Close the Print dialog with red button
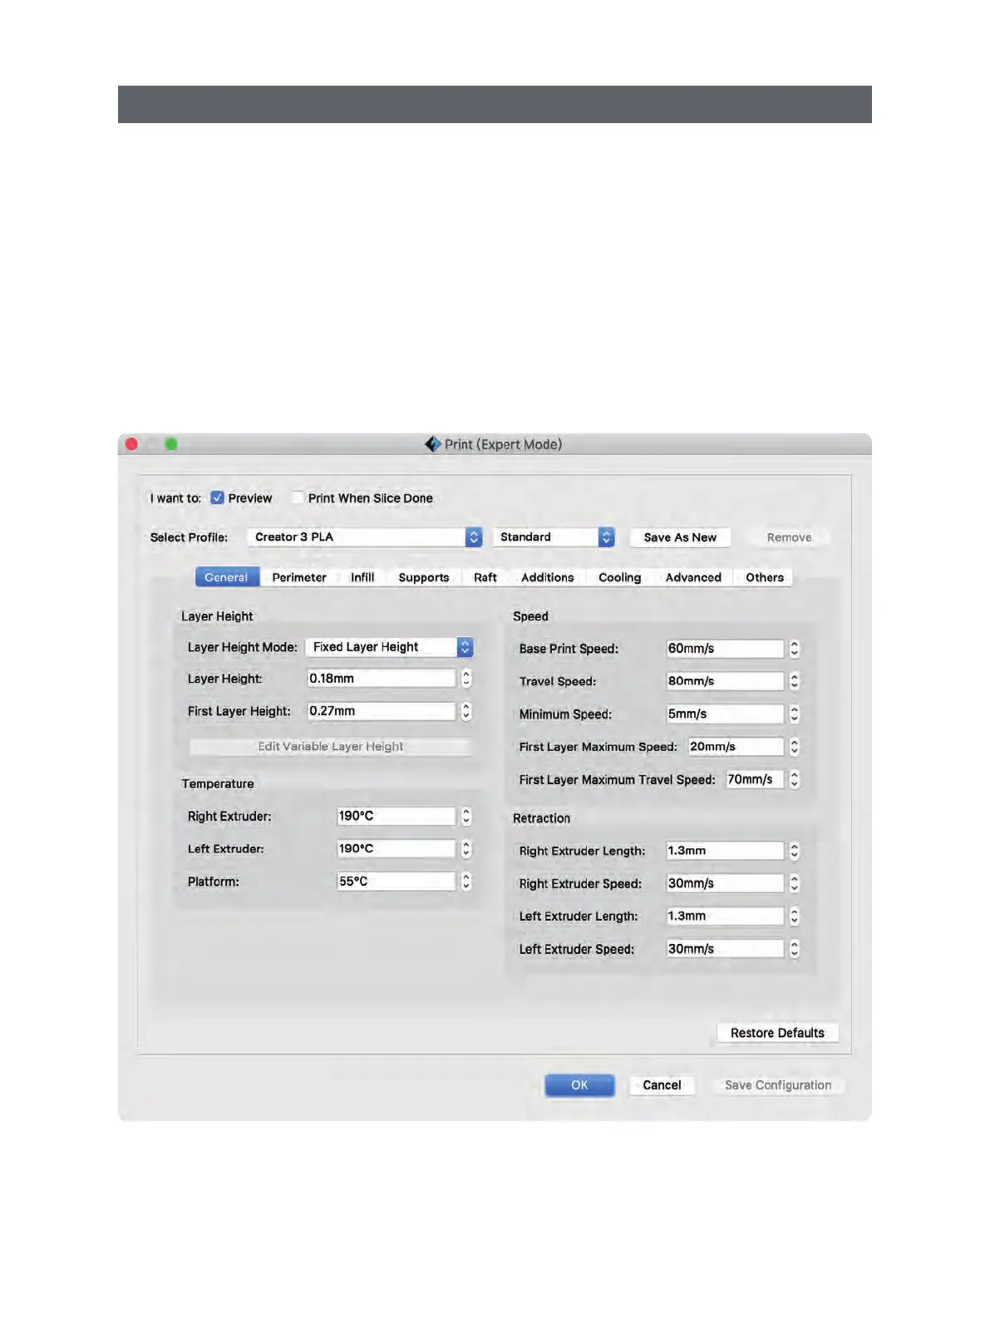 tap(131, 444)
